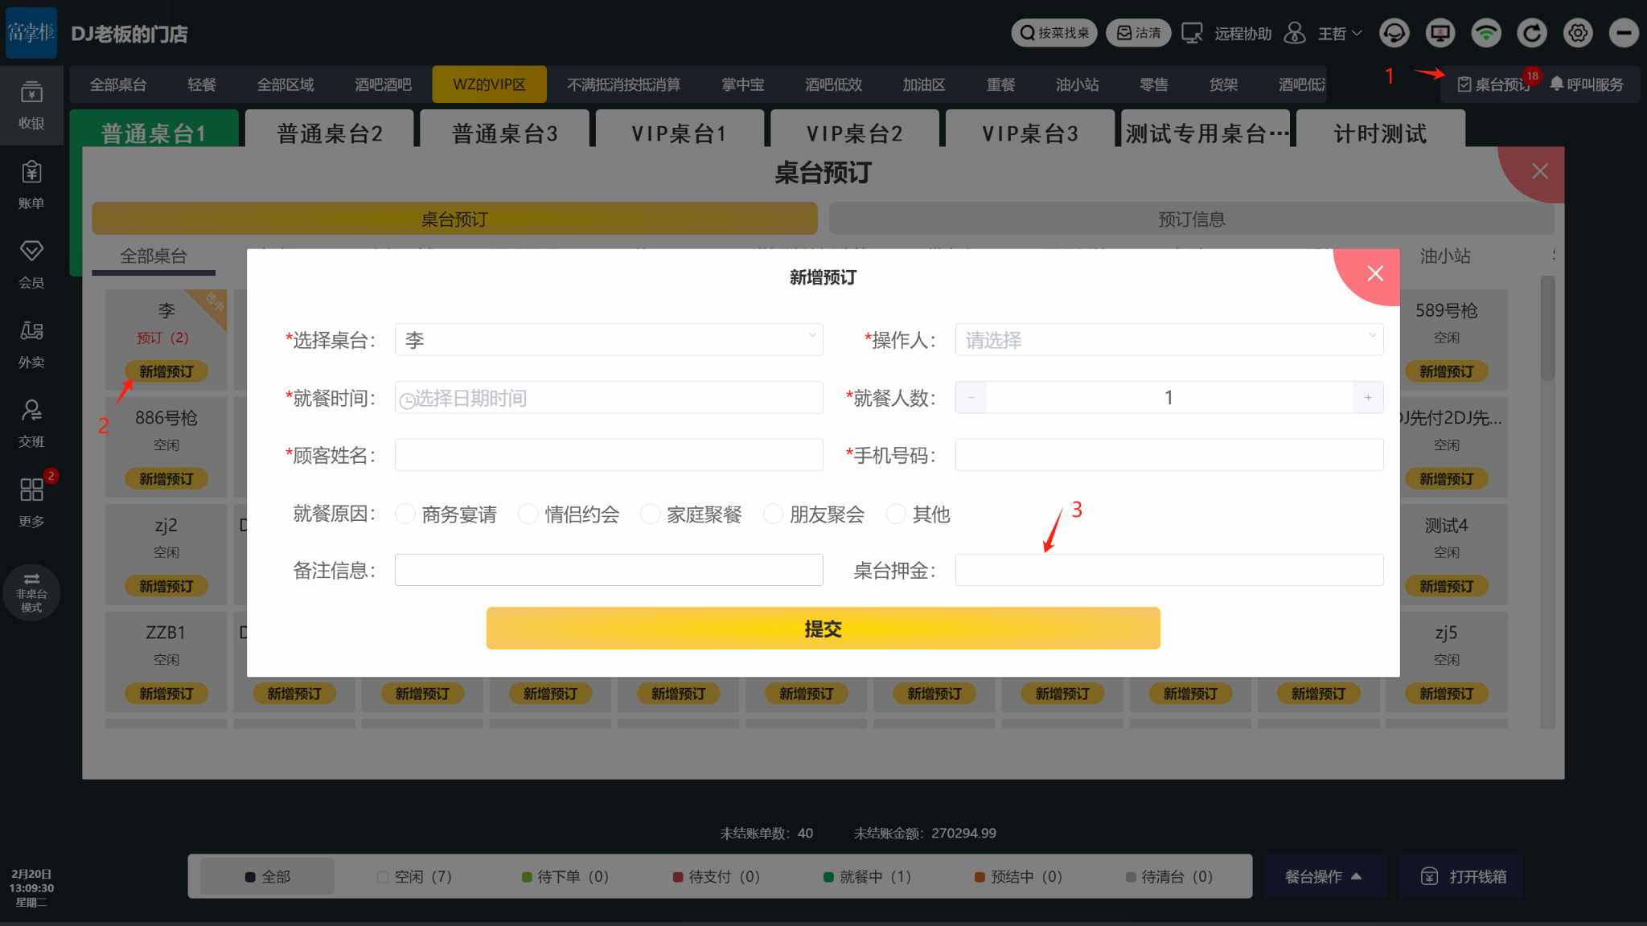Submit the reservation with 提交

coord(823,628)
